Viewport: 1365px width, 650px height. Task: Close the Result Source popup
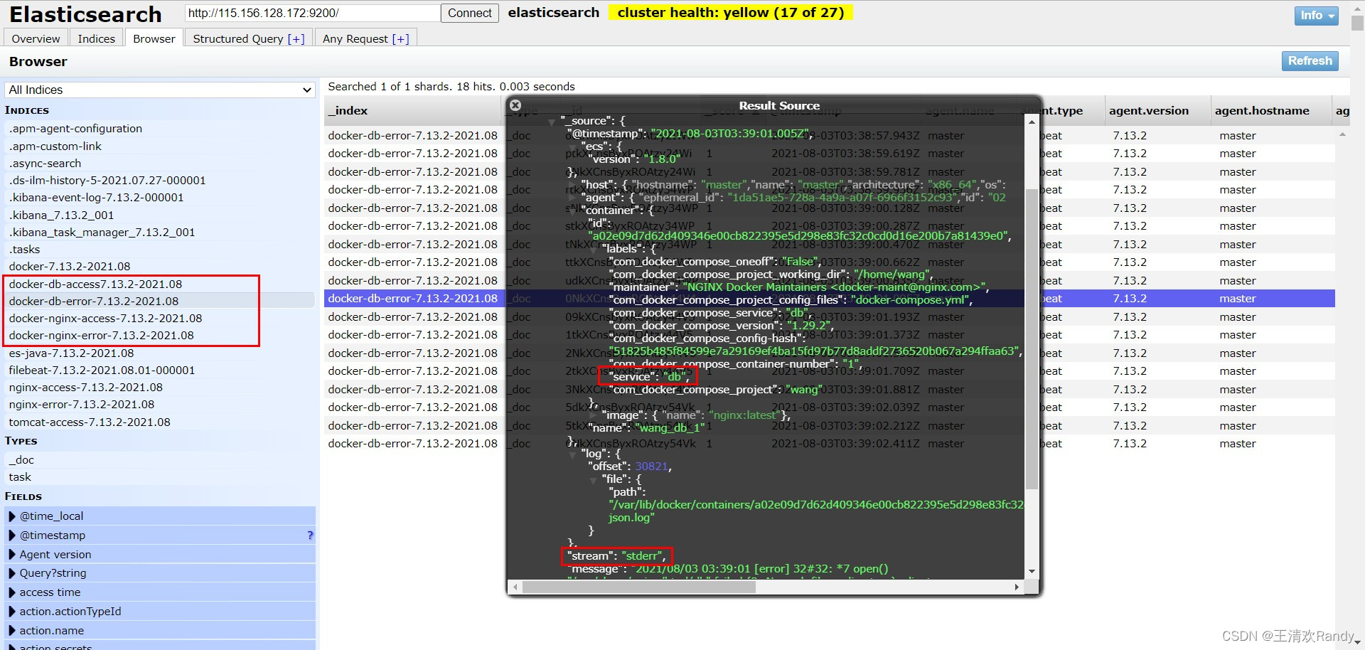point(515,105)
